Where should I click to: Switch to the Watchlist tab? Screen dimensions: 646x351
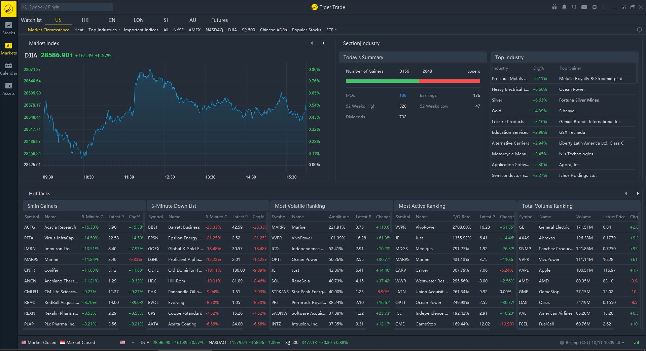coord(31,20)
